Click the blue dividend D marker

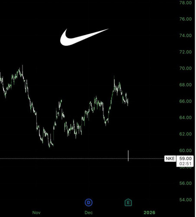pyautogui.click(x=89, y=202)
